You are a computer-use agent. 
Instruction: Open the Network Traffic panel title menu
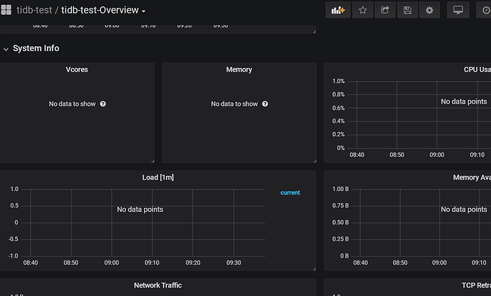(157, 285)
